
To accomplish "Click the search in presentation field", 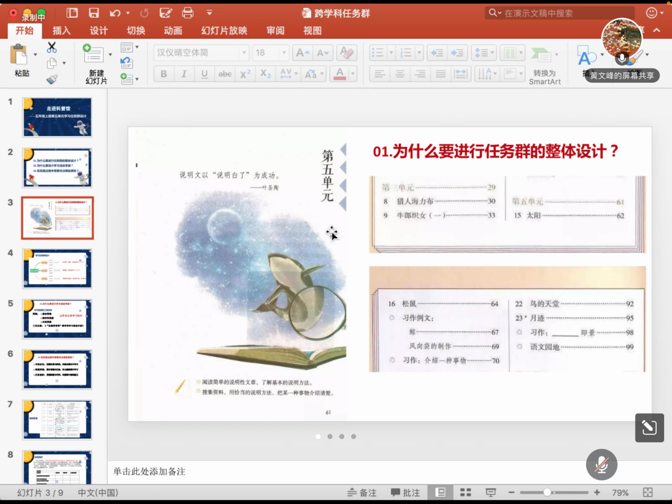I will [560, 13].
